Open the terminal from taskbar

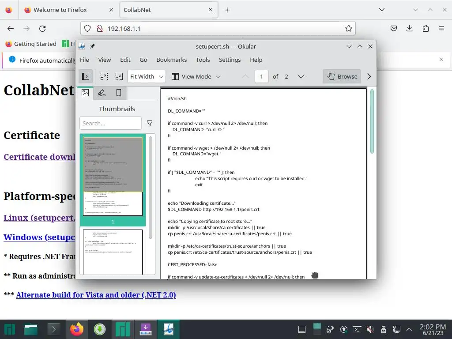pos(53,329)
